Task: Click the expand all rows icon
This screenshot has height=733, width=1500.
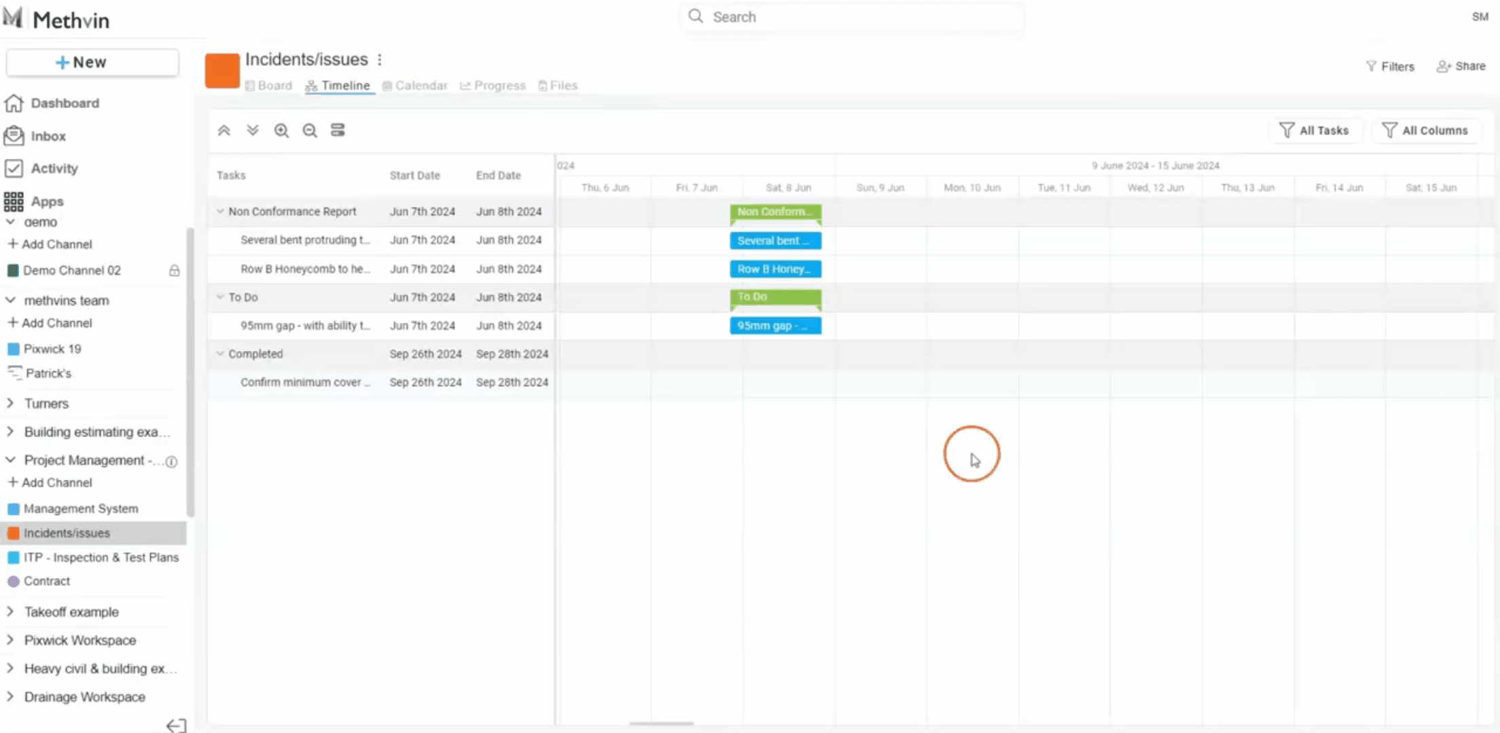Action: [x=253, y=130]
